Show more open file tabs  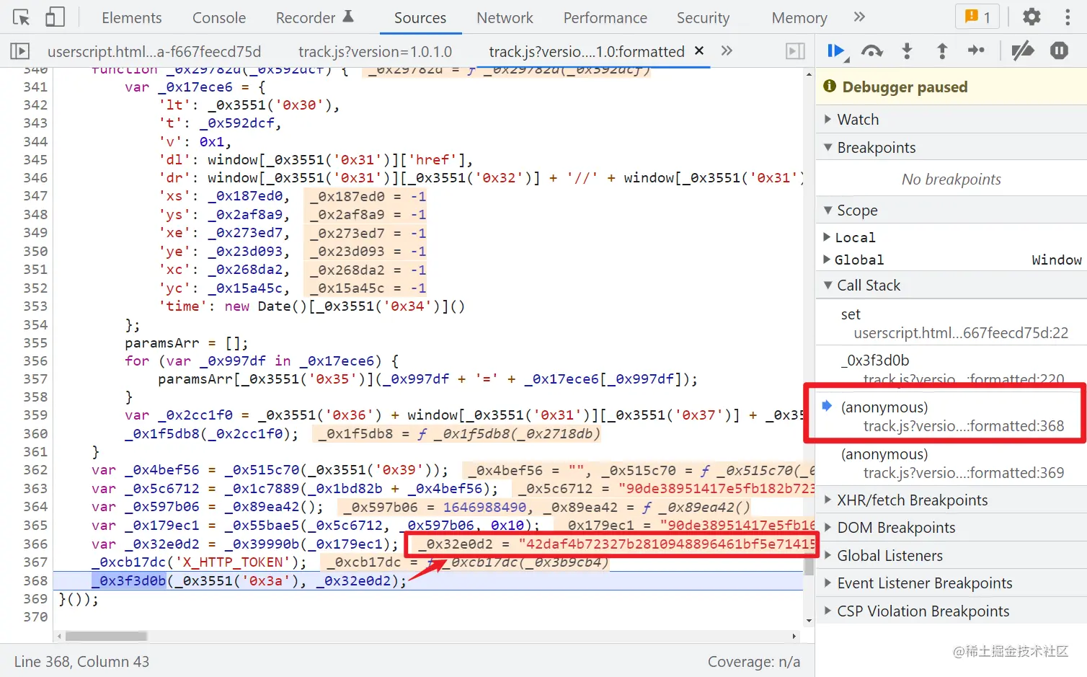pyautogui.click(x=727, y=50)
